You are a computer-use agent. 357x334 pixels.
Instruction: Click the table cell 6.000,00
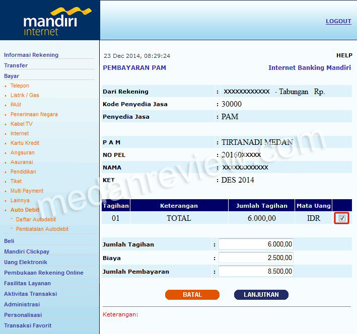pos(262,218)
